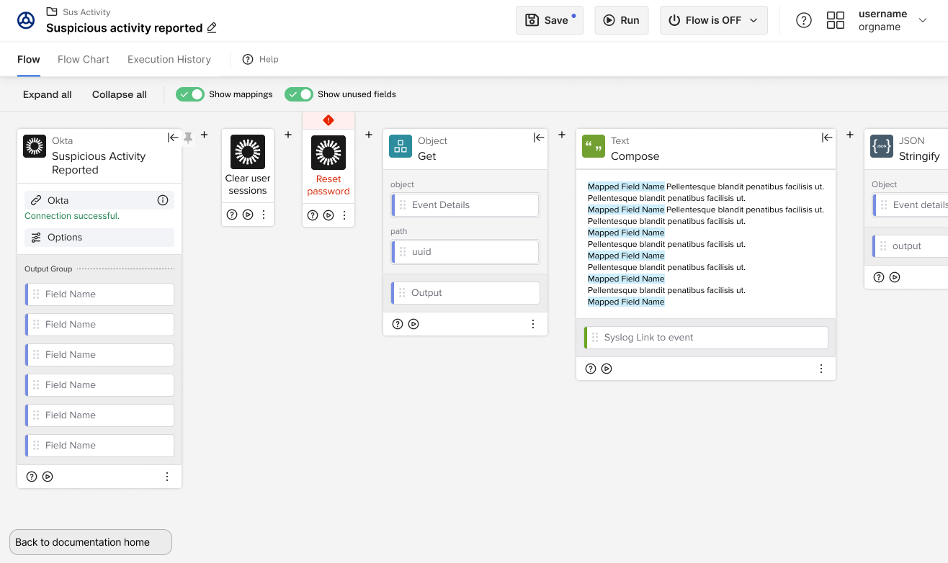Screen dimensions: 948x563
Task: Click the pin icon beside Okta card
Action: coord(189,137)
